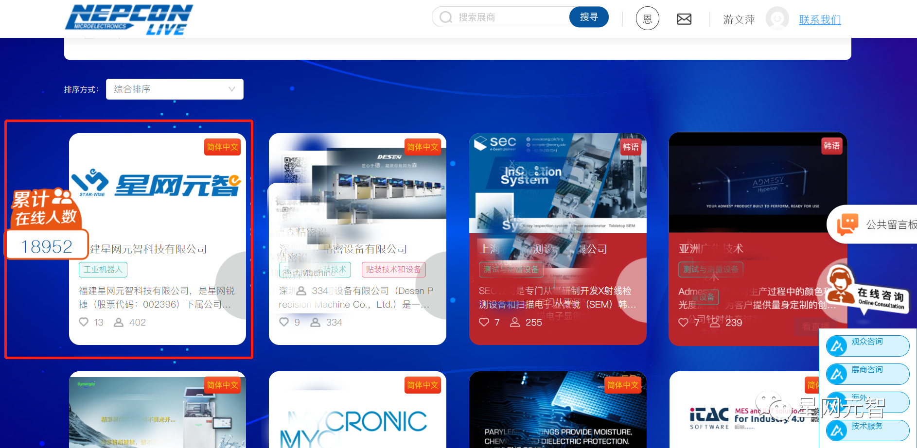Open the 联系我们 link
Viewport: 917px width, 448px height.
pyautogui.click(x=820, y=20)
